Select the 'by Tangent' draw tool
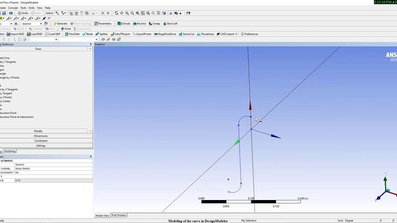This screenshot has width=397, height=223. [x=6, y=94]
